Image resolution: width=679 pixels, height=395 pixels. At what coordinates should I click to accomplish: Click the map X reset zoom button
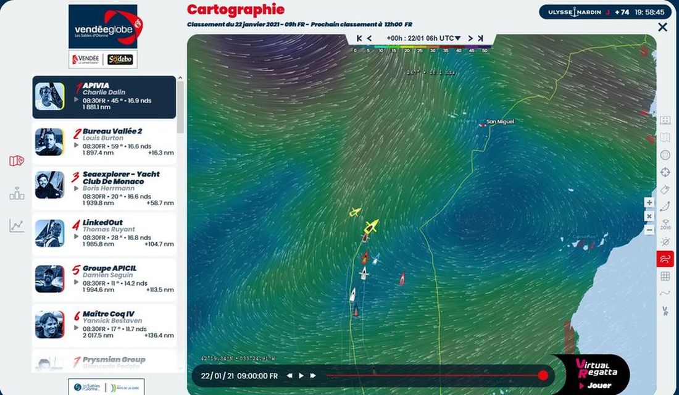click(649, 215)
